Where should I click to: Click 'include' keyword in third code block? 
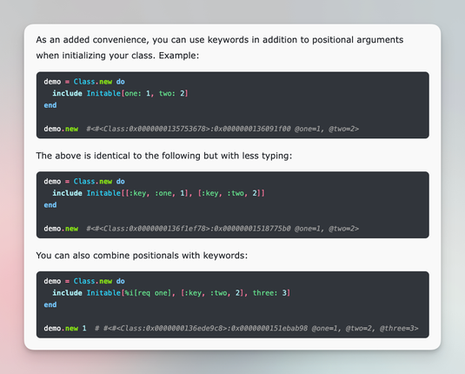pos(67,293)
